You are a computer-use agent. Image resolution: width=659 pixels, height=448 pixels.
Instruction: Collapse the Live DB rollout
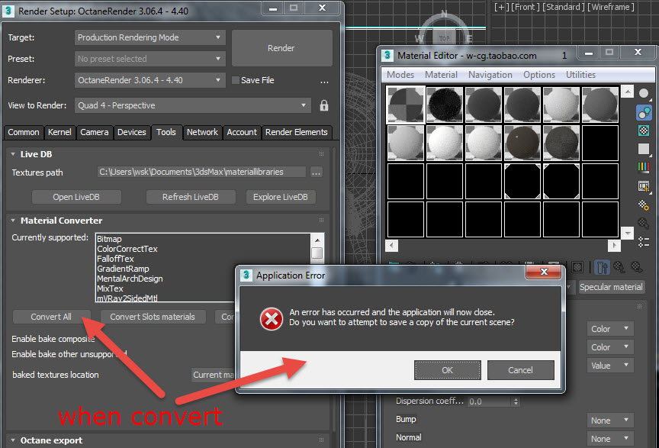click(x=13, y=154)
